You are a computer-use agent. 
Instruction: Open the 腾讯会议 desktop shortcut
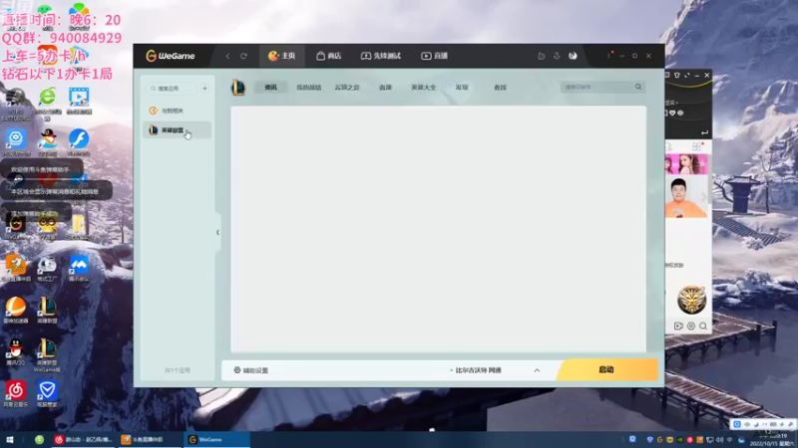tap(79, 268)
